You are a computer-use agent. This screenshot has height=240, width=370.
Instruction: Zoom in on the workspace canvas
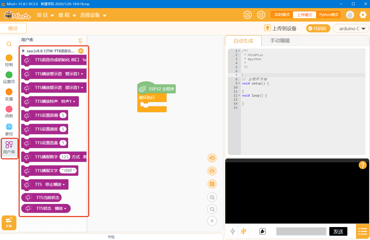(x=212, y=197)
